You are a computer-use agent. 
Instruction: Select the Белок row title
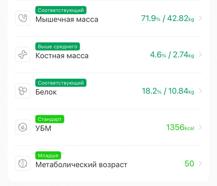pyautogui.click(x=46, y=92)
